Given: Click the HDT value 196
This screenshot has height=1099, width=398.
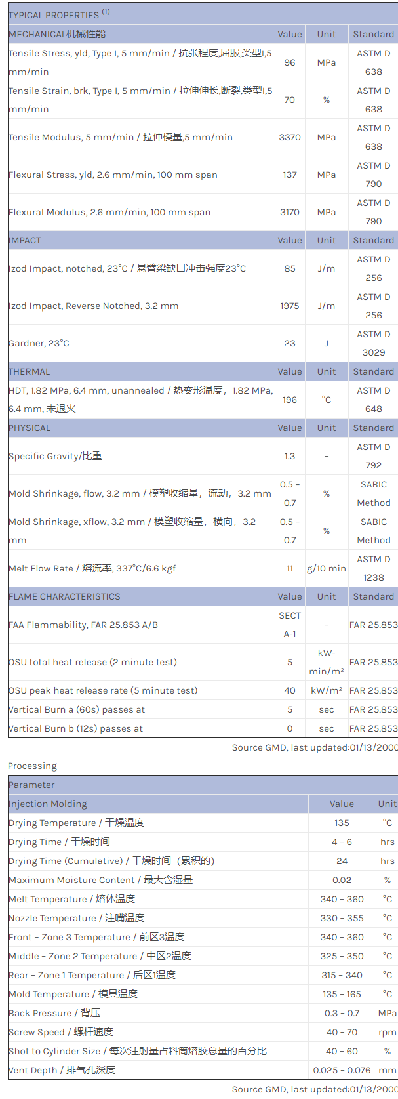Looking at the screenshot, I should point(290,400).
